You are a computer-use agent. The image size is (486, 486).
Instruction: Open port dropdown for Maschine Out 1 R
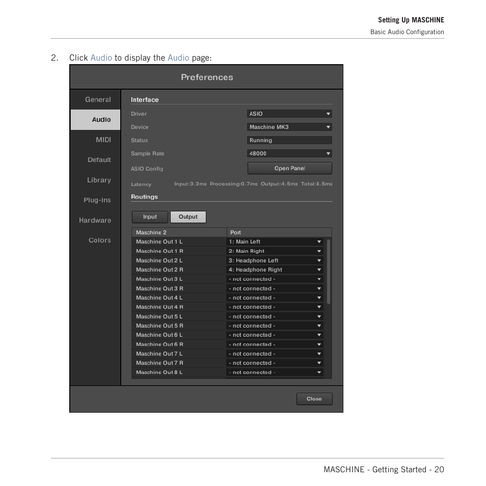[275, 251]
